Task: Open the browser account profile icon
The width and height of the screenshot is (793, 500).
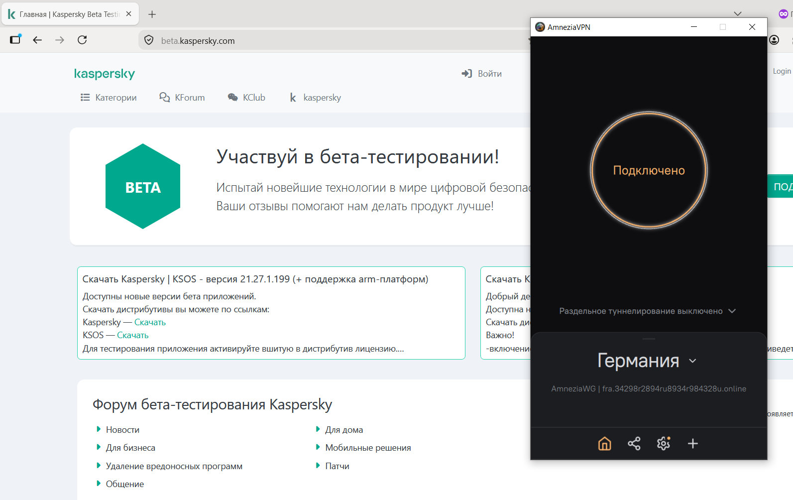Action: tap(774, 40)
